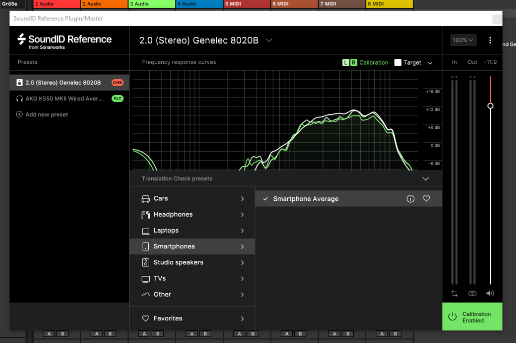The height and width of the screenshot is (343, 516).
Task: Click the heart icon in the Favorites row
Action: (x=146, y=318)
